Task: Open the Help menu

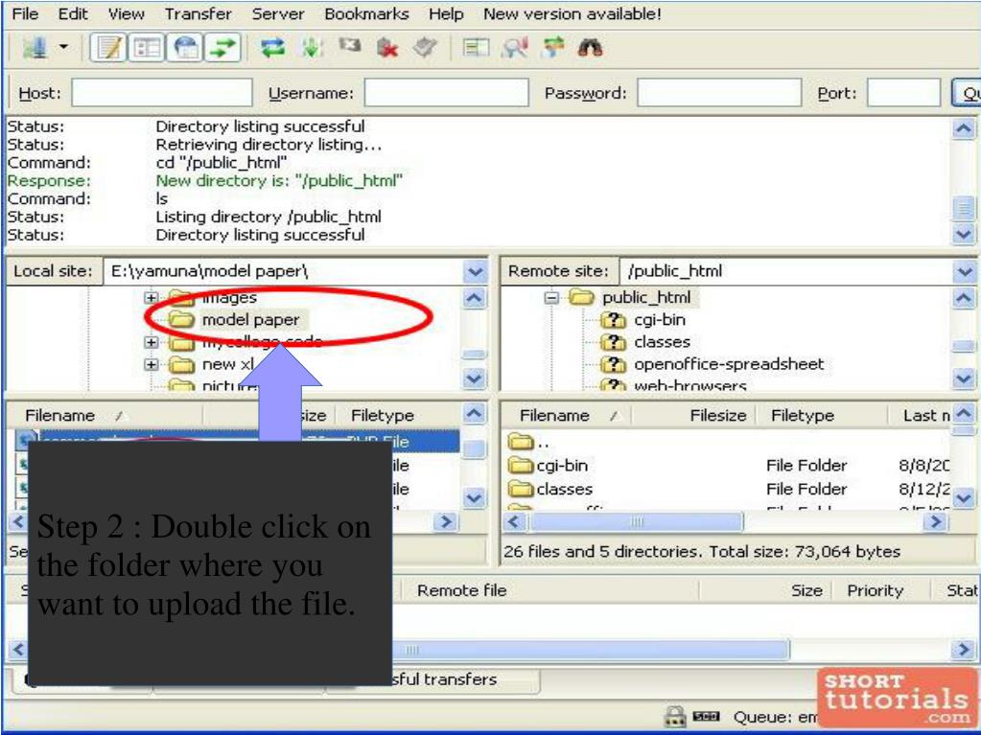Action: tap(446, 13)
